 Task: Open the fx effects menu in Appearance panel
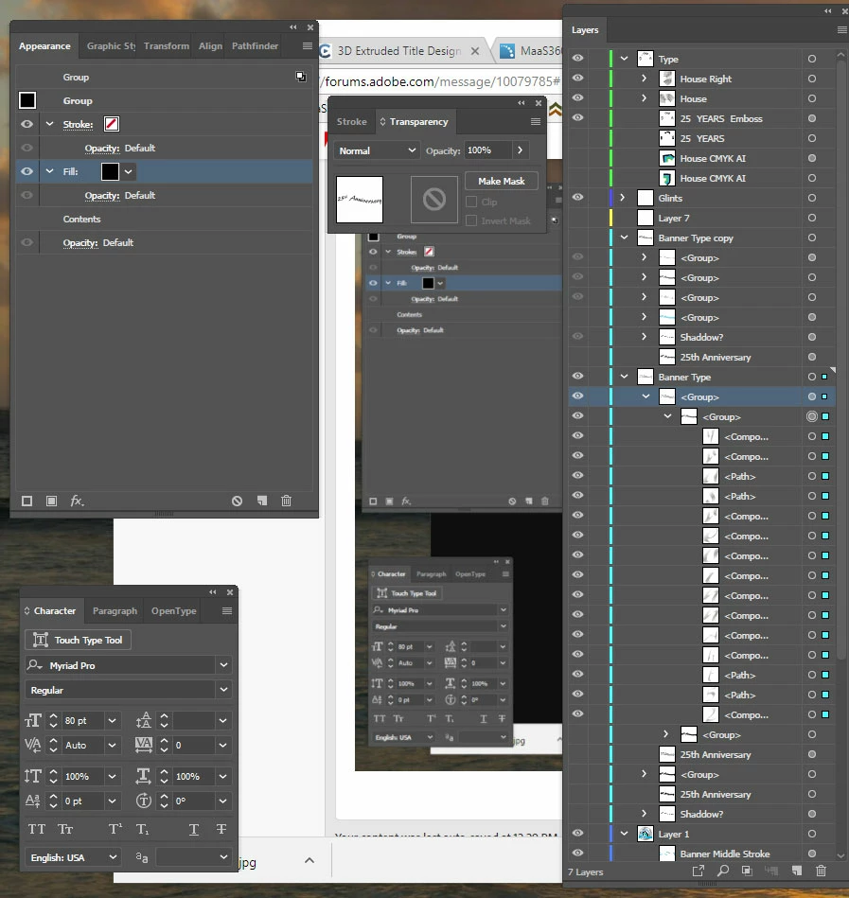[x=77, y=502]
